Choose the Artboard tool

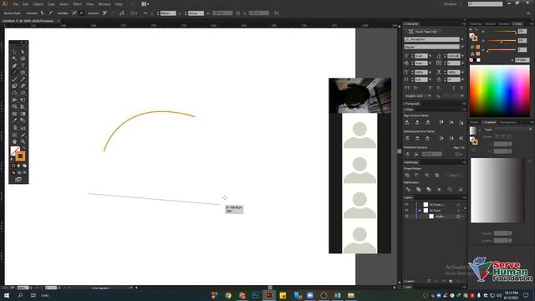click(x=14, y=135)
